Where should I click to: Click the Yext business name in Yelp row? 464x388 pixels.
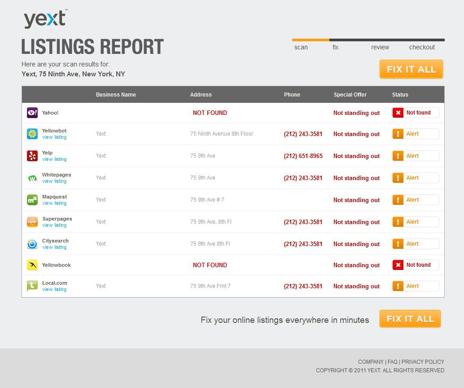(101, 156)
